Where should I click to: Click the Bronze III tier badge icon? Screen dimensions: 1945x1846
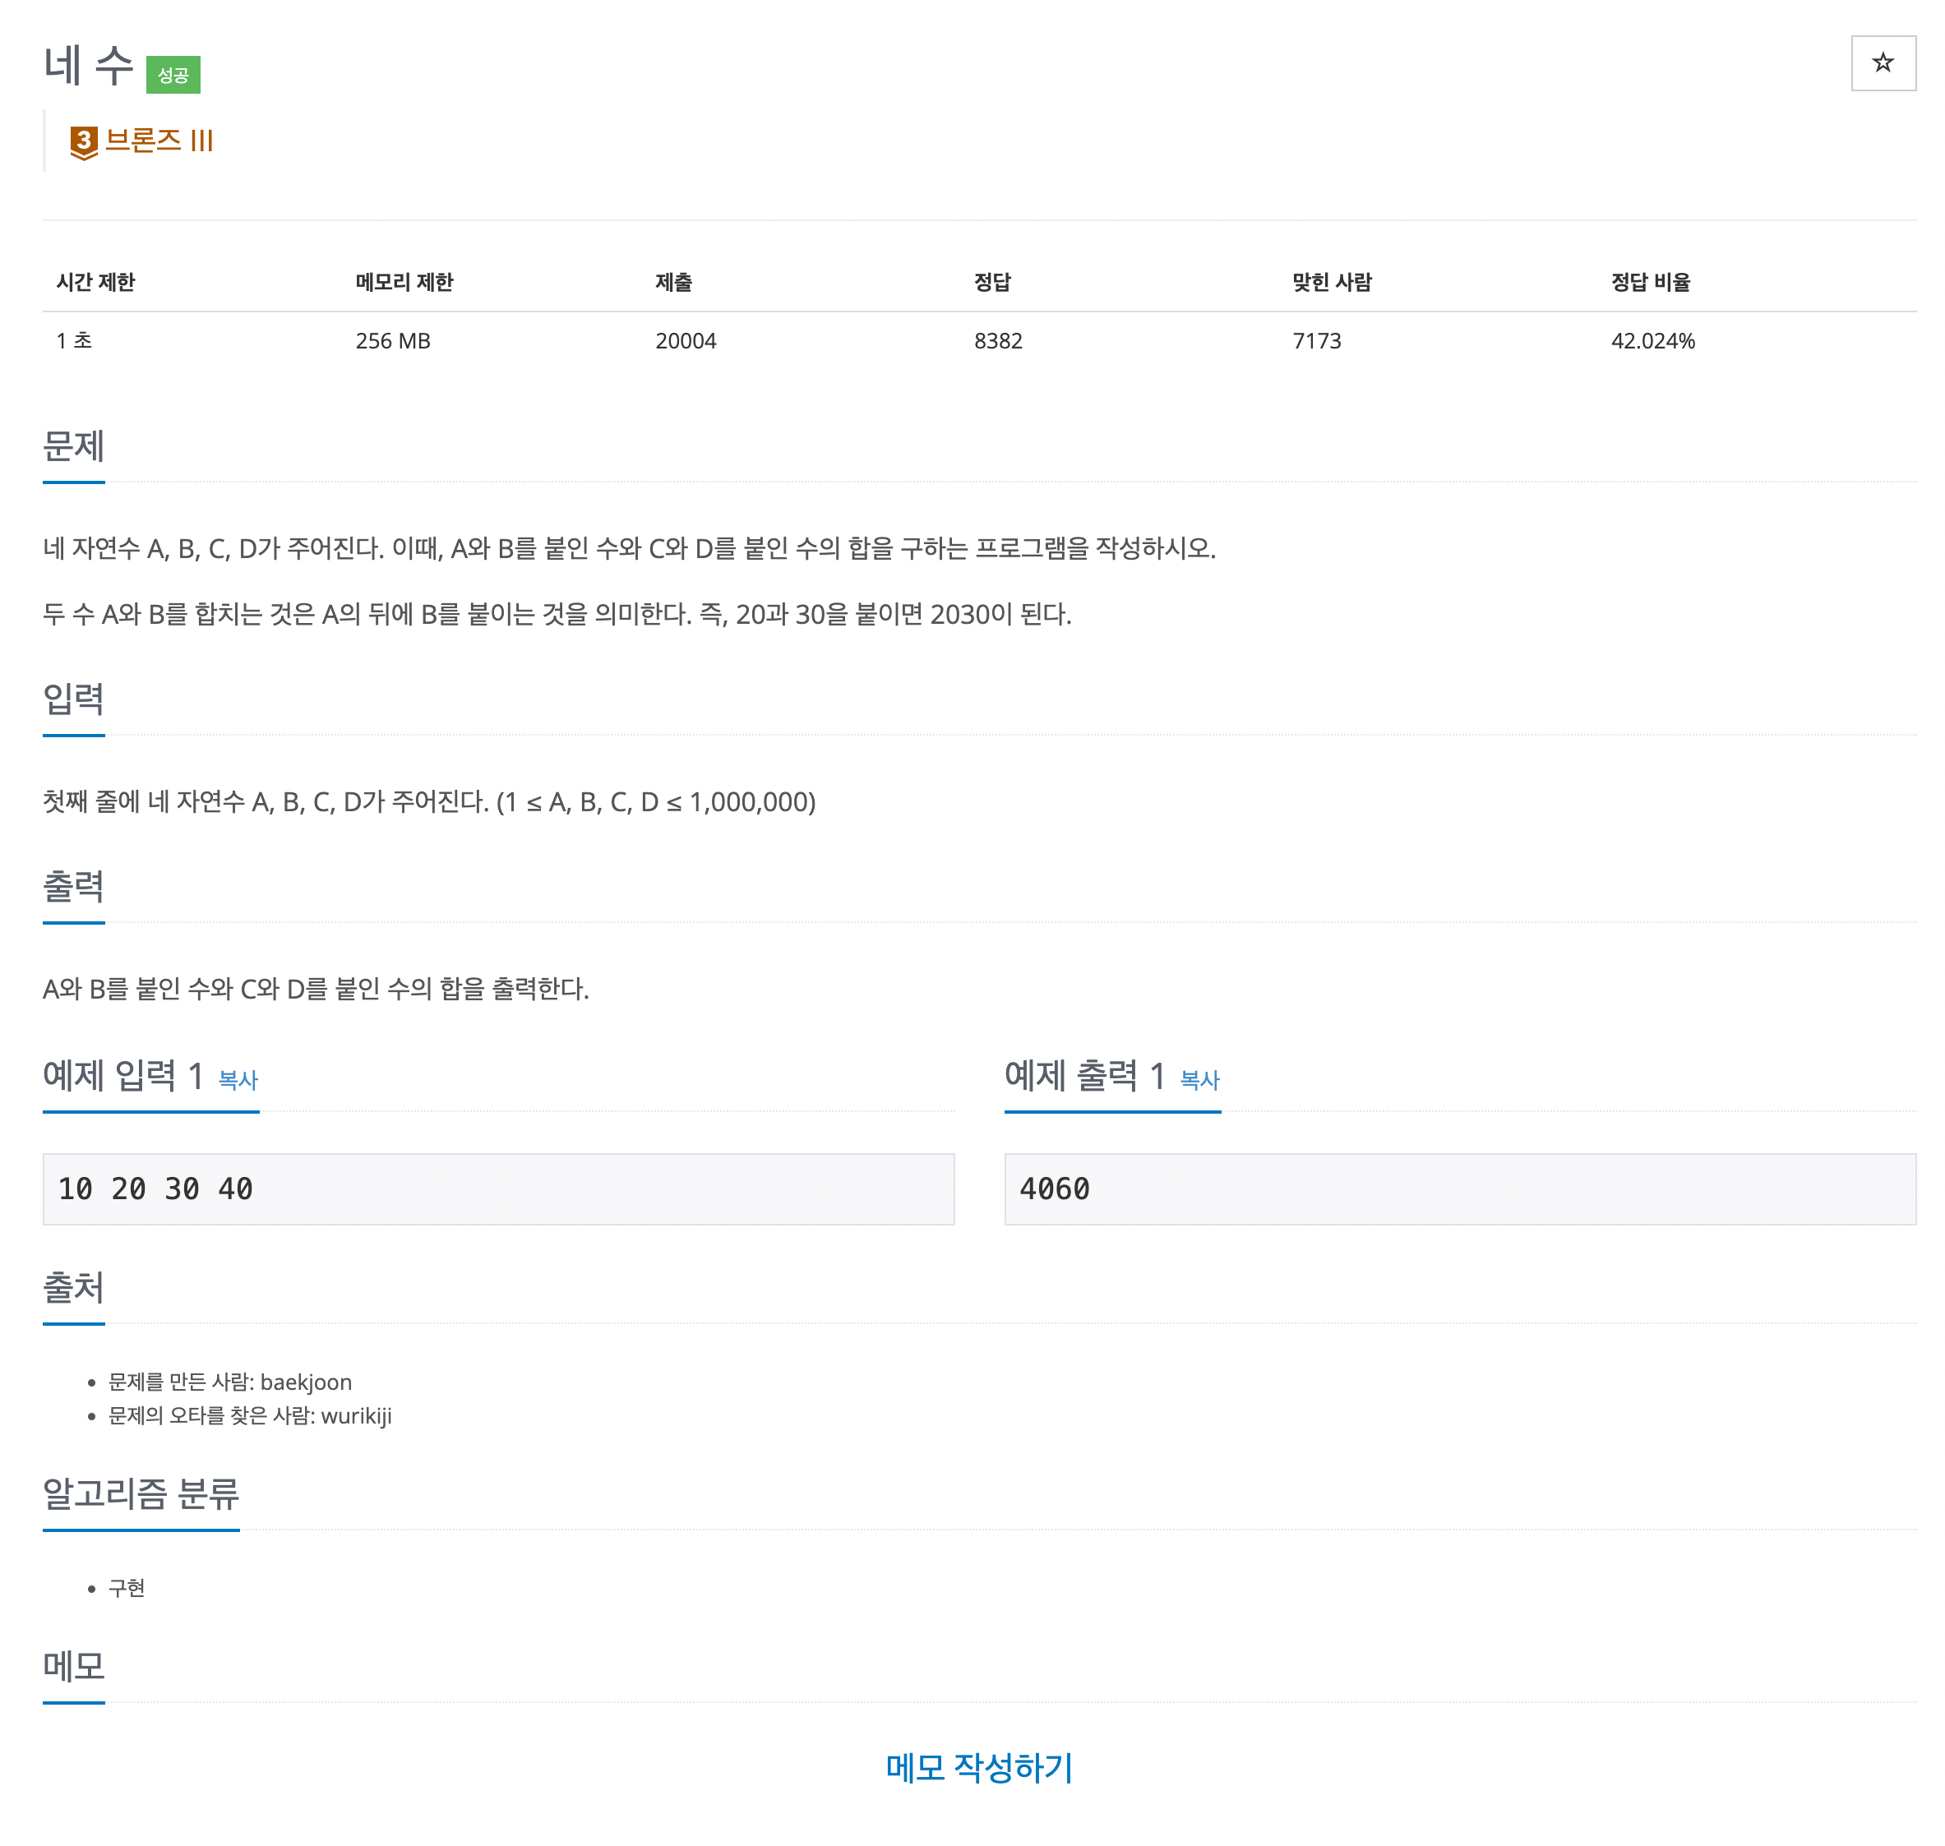84,141
